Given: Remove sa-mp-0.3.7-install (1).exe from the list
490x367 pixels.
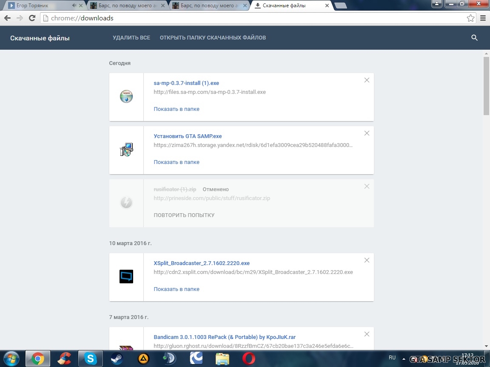Looking at the screenshot, I should pos(367,80).
